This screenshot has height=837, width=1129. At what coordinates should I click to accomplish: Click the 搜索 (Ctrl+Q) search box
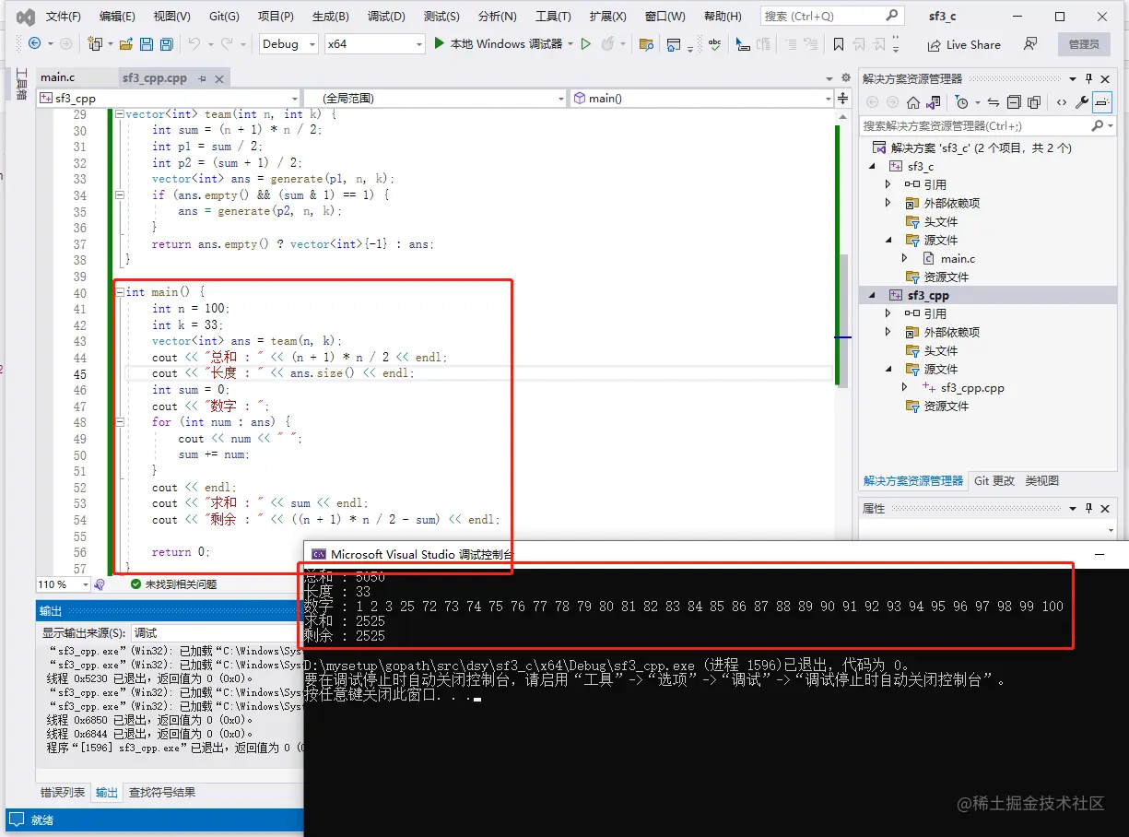831,17
